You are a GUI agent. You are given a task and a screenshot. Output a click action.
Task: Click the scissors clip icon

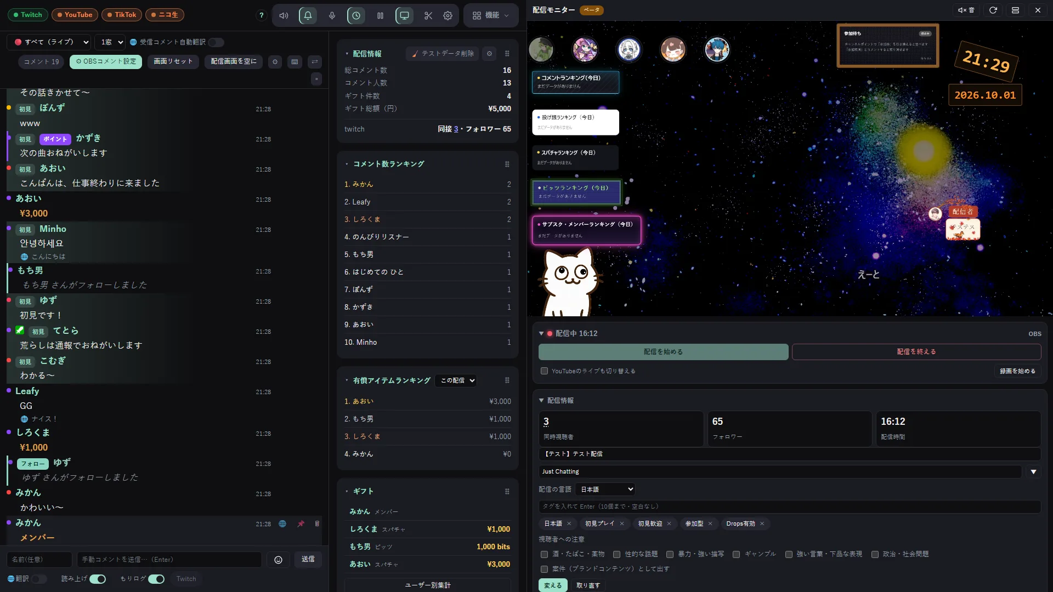[428, 15]
